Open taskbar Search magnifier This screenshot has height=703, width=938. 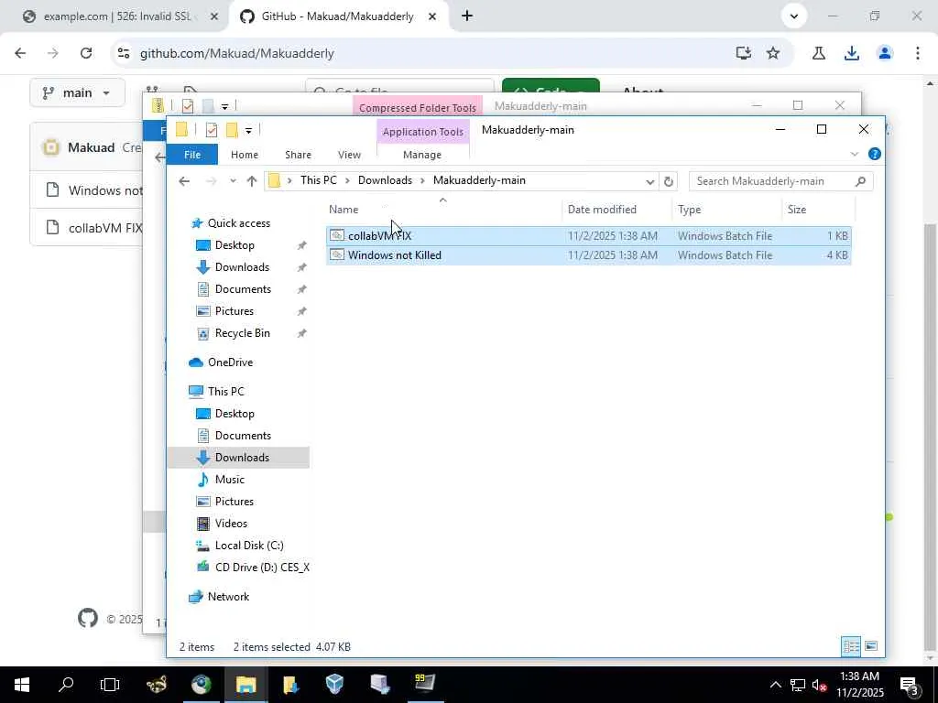(x=66, y=685)
